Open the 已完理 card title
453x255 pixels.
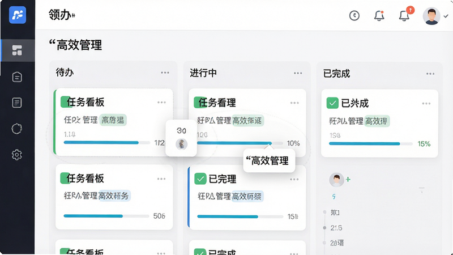click(x=223, y=179)
